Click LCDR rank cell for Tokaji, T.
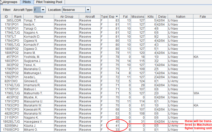Viewport: 212px width, 132px height. 18,20
